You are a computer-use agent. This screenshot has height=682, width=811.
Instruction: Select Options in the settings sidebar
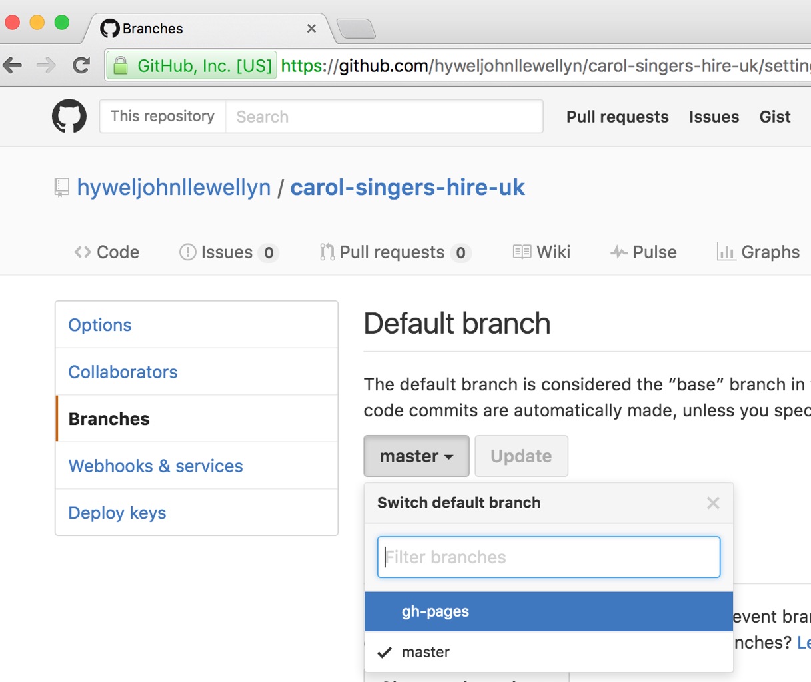coord(197,325)
